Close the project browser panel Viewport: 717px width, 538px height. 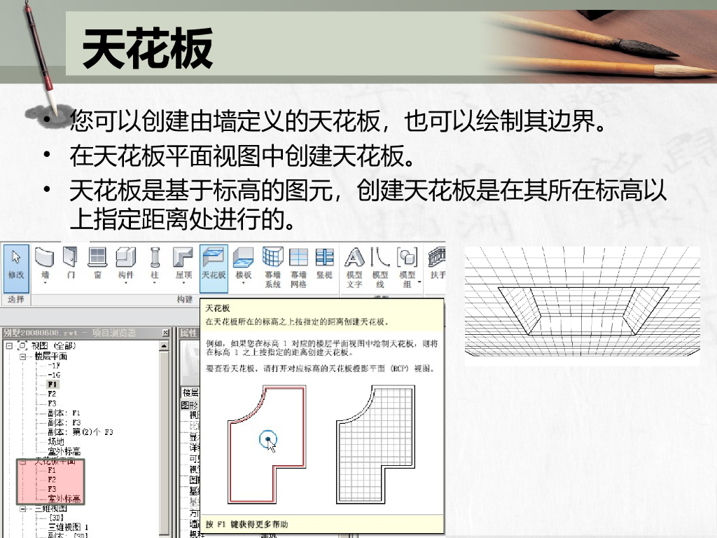tap(165, 333)
